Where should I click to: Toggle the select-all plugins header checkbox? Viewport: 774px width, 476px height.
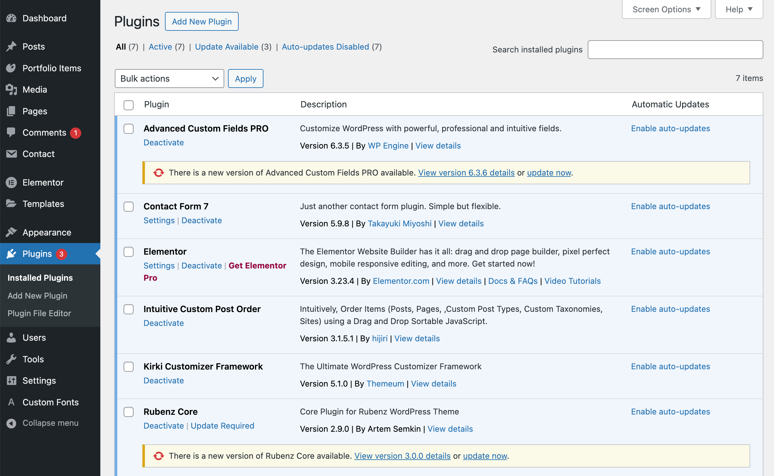[x=129, y=105]
